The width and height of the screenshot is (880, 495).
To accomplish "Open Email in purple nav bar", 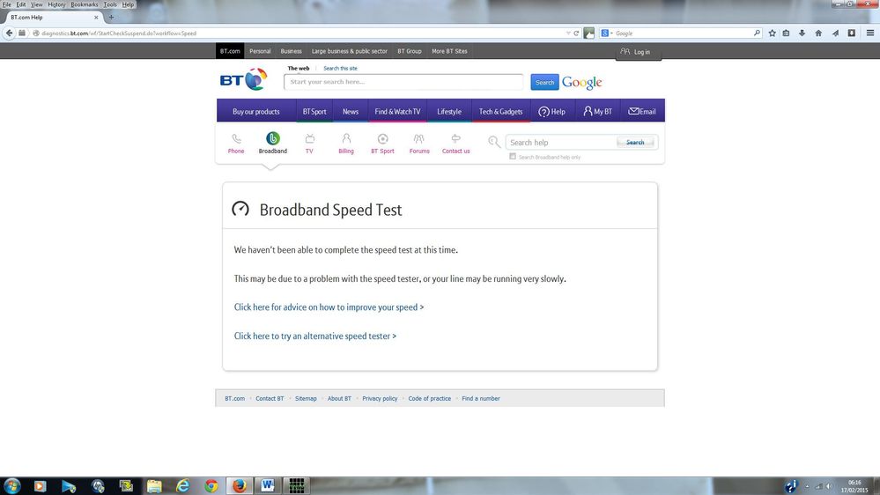I will pyautogui.click(x=642, y=111).
